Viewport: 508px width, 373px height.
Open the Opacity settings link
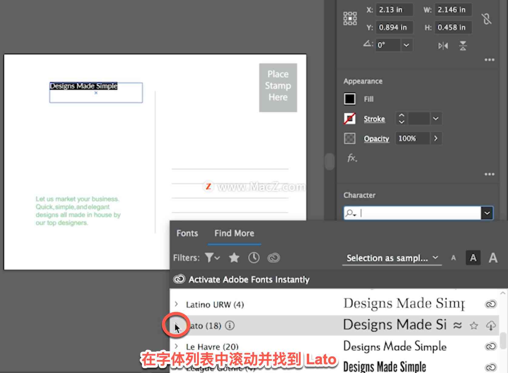(x=376, y=139)
